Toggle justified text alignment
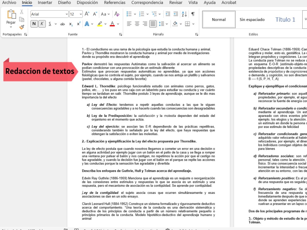This screenshot has width=307, height=230. [153, 24]
